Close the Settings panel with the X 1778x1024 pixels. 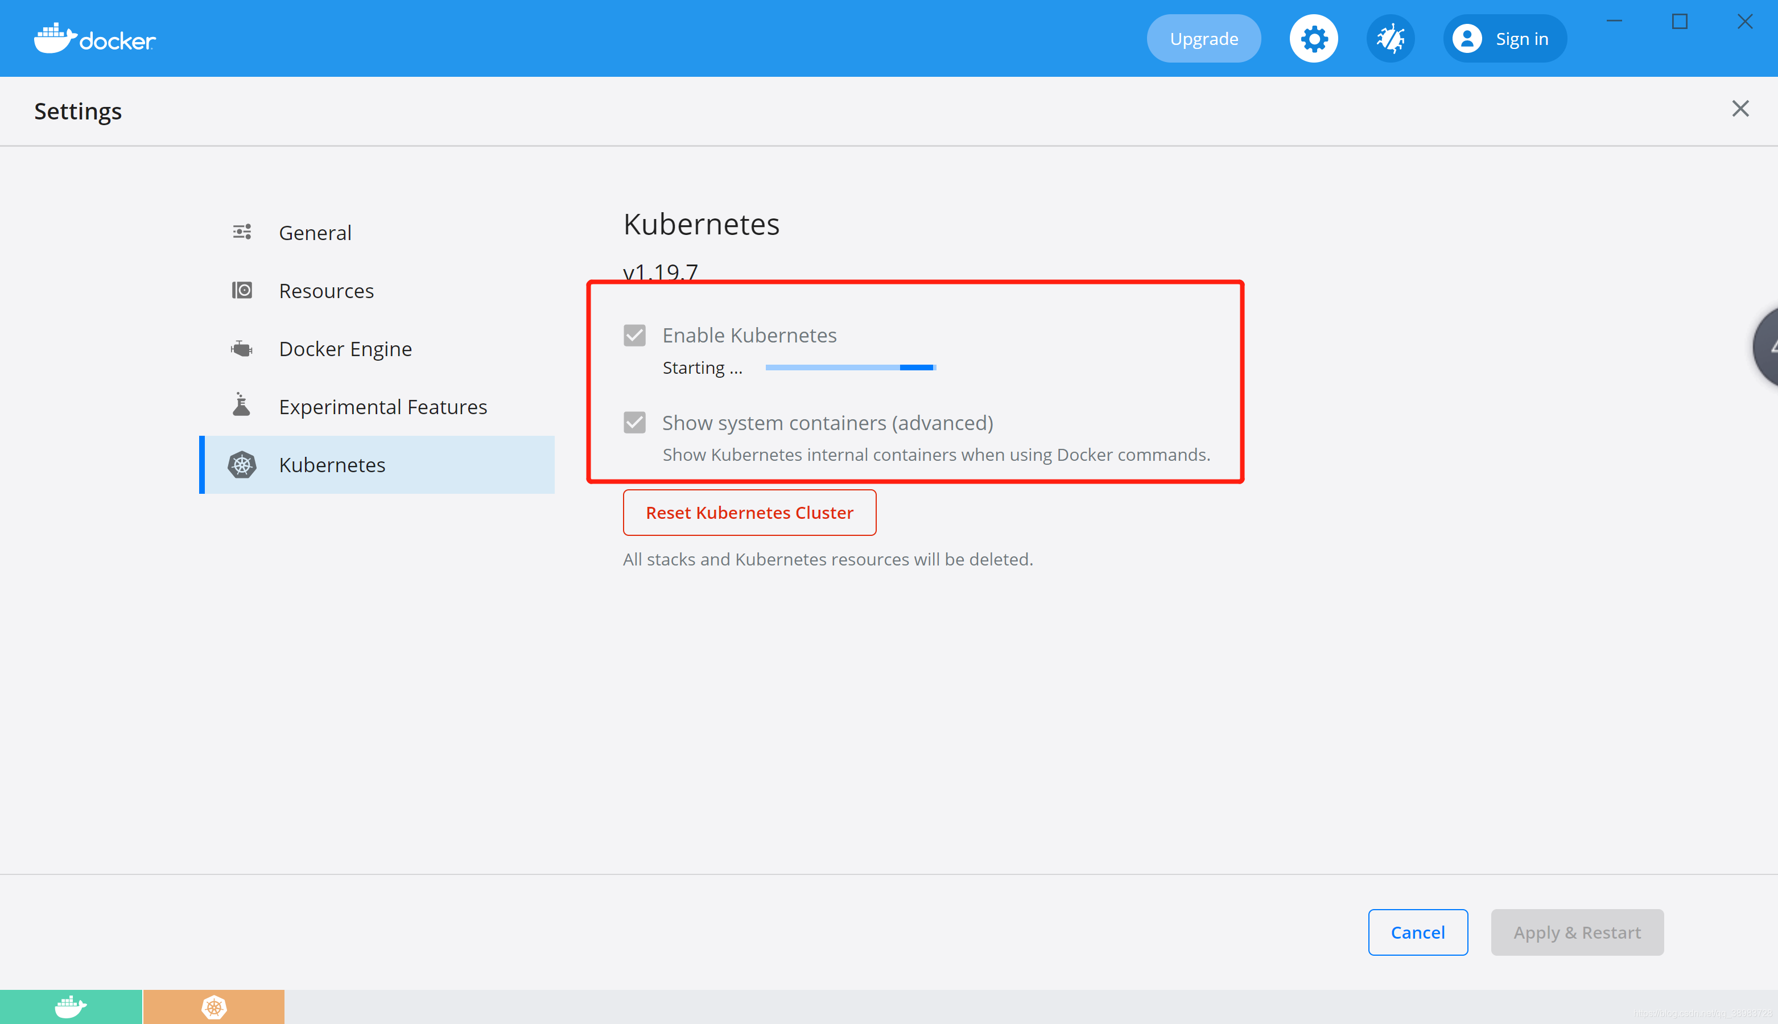coord(1740,108)
